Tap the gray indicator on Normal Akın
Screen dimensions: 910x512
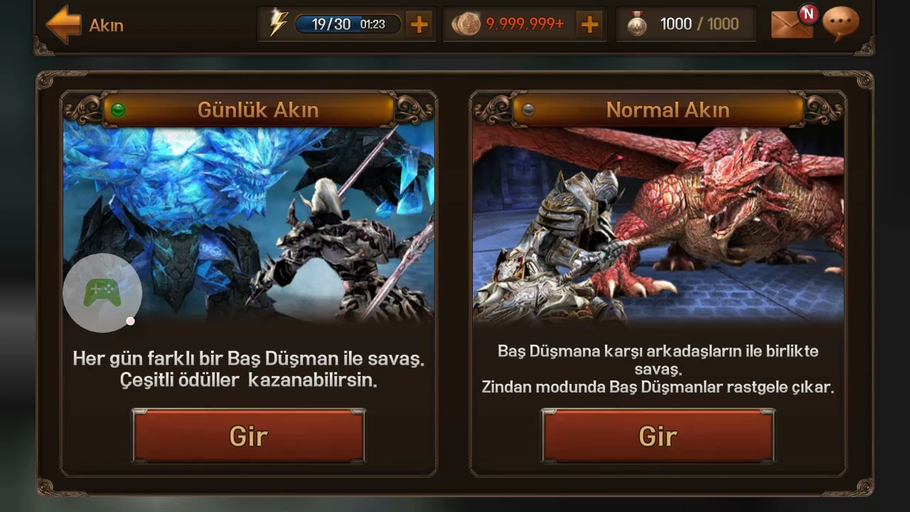528,110
